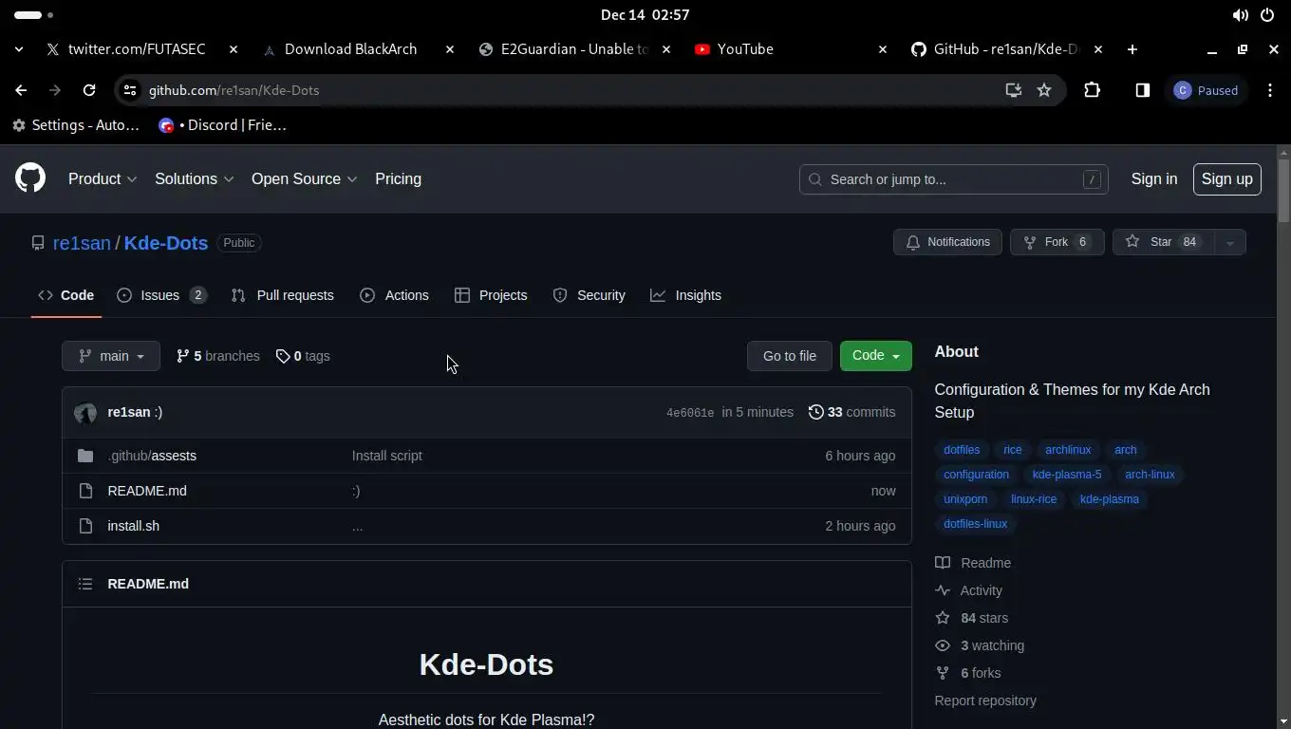
Task: Switch to the Code tab
Action: (x=65, y=295)
